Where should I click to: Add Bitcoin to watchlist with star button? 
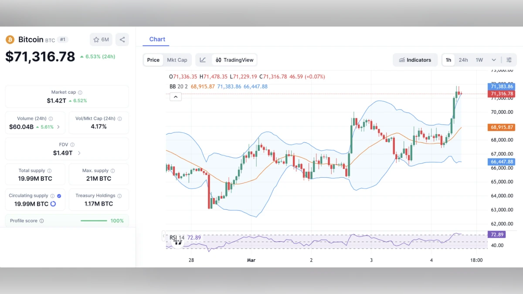pos(101,39)
